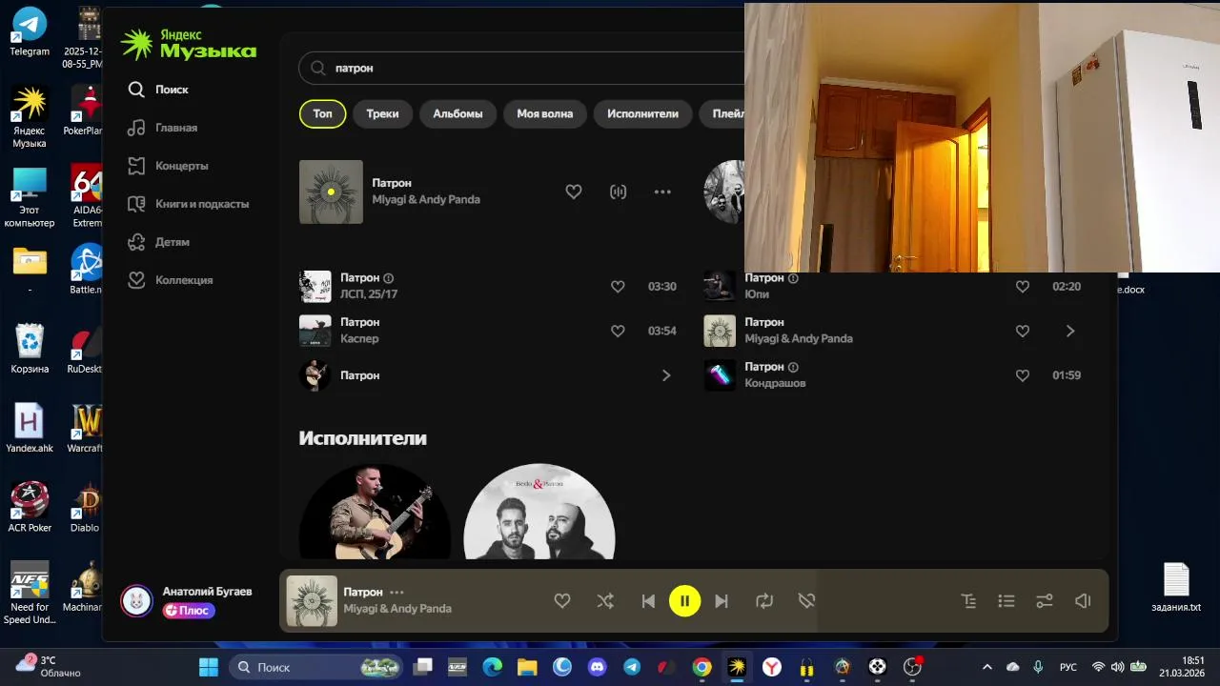Open ACR Poker desktop shortcut
The image size is (1220, 686).
point(30,507)
